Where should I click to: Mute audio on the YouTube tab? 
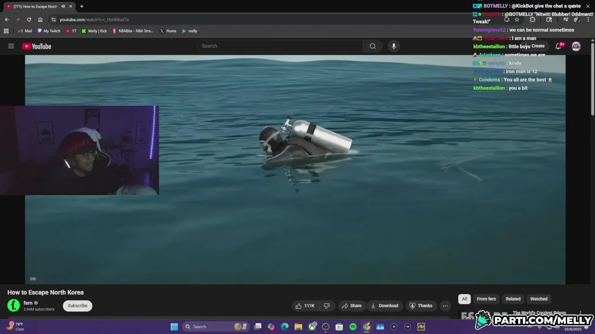(x=63, y=6)
